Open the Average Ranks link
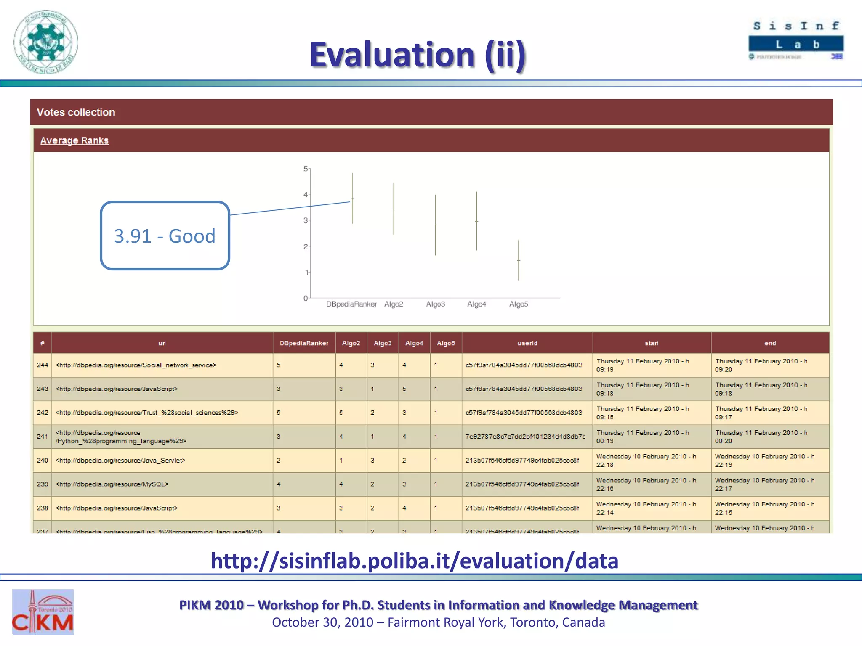Screen dimensions: 862x646 [x=74, y=140]
